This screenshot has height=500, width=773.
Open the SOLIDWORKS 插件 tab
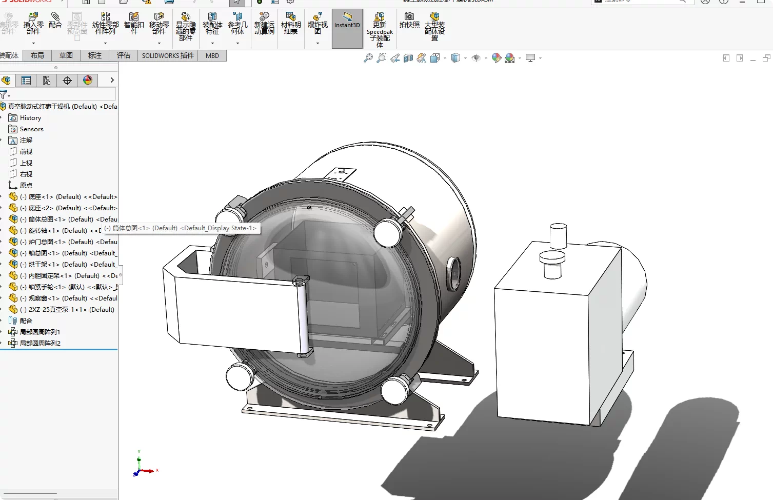pos(168,55)
